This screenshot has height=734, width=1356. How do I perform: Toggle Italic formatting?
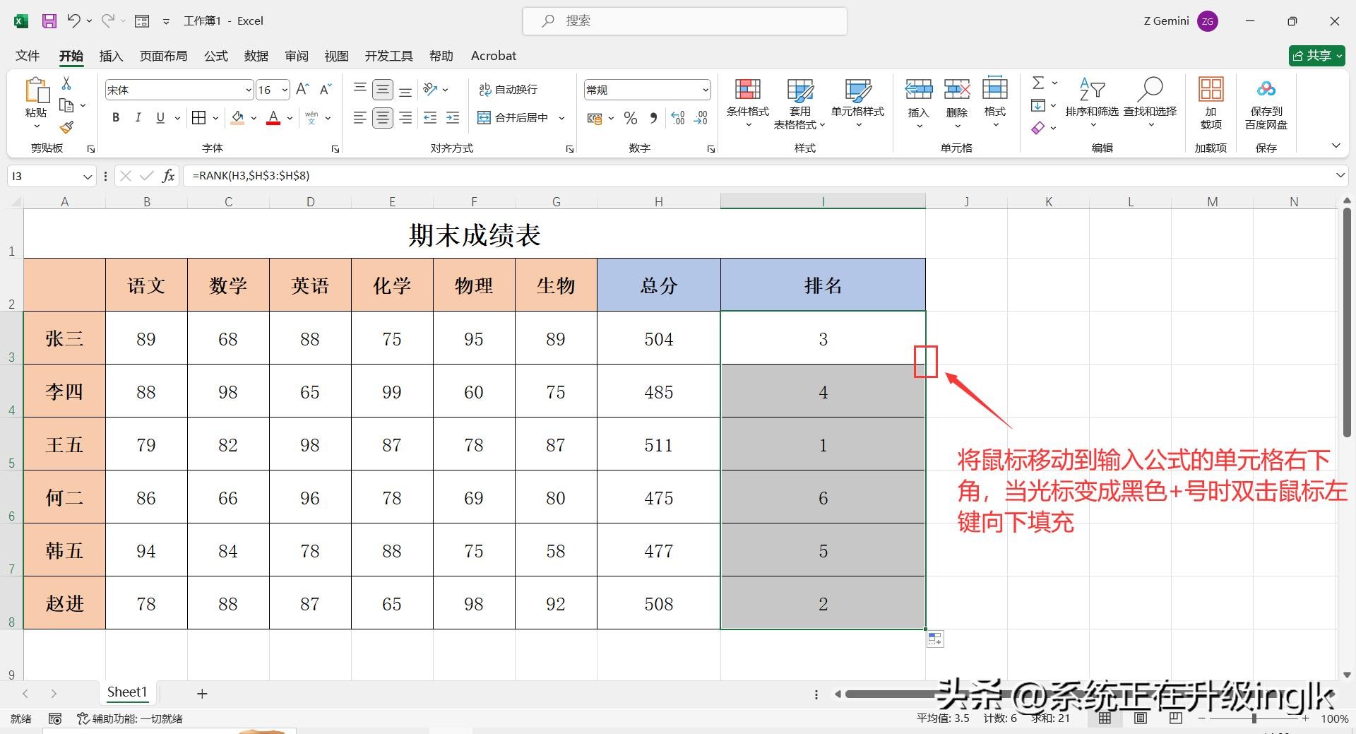point(138,118)
